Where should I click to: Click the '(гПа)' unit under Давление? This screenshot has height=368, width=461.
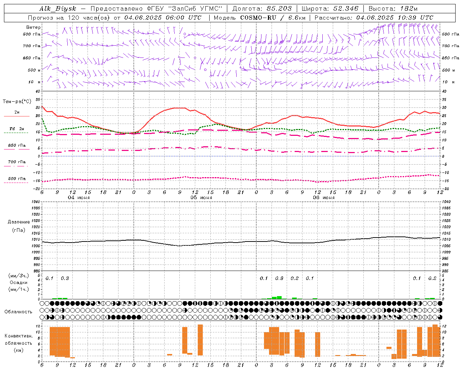[x=19, y=230]
